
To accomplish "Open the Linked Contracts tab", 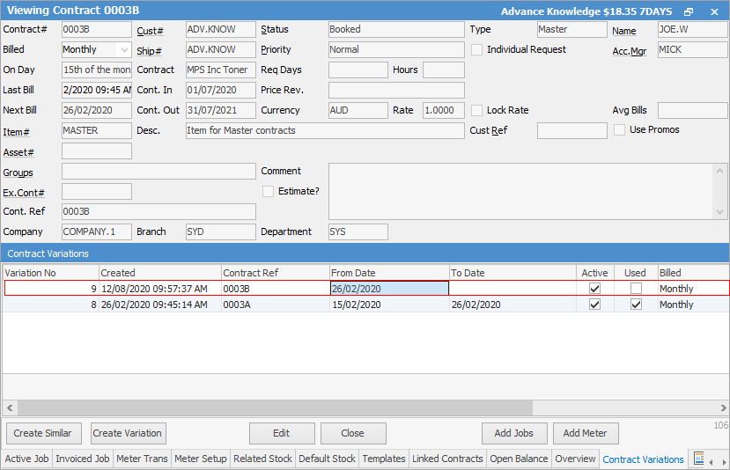I will point(448,459).
